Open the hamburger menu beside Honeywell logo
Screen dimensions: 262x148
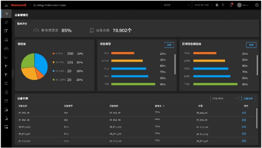pyautogui.click(x=6, y=5)
